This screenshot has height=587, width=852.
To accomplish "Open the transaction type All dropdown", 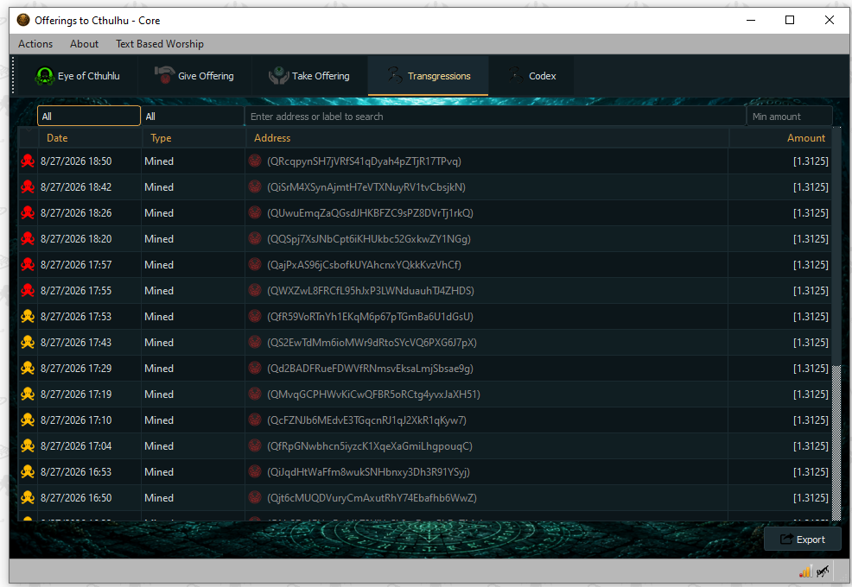I will point(193,117).
